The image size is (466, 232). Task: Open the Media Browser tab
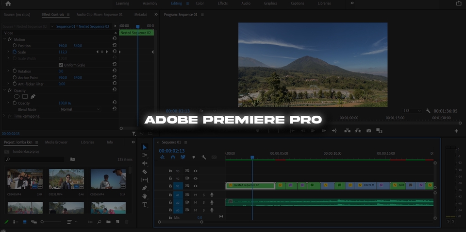point(56,142)
